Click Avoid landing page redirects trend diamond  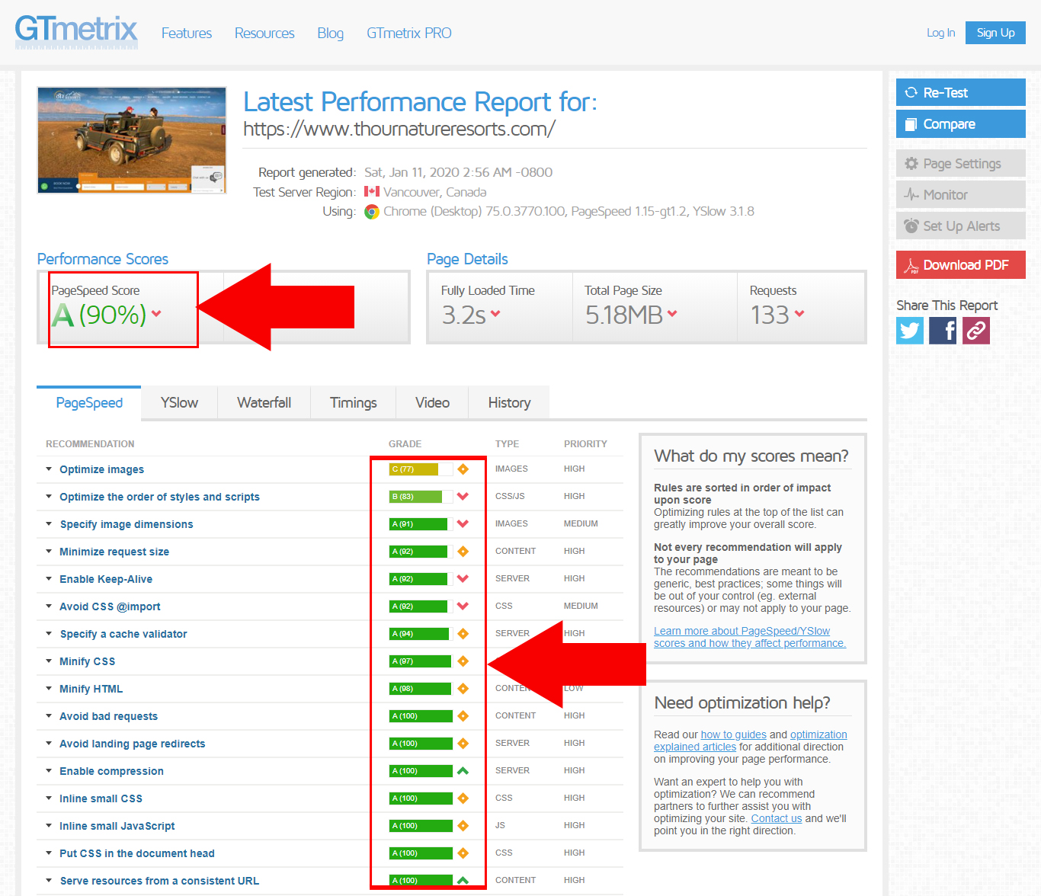click(x=463, y=744)
